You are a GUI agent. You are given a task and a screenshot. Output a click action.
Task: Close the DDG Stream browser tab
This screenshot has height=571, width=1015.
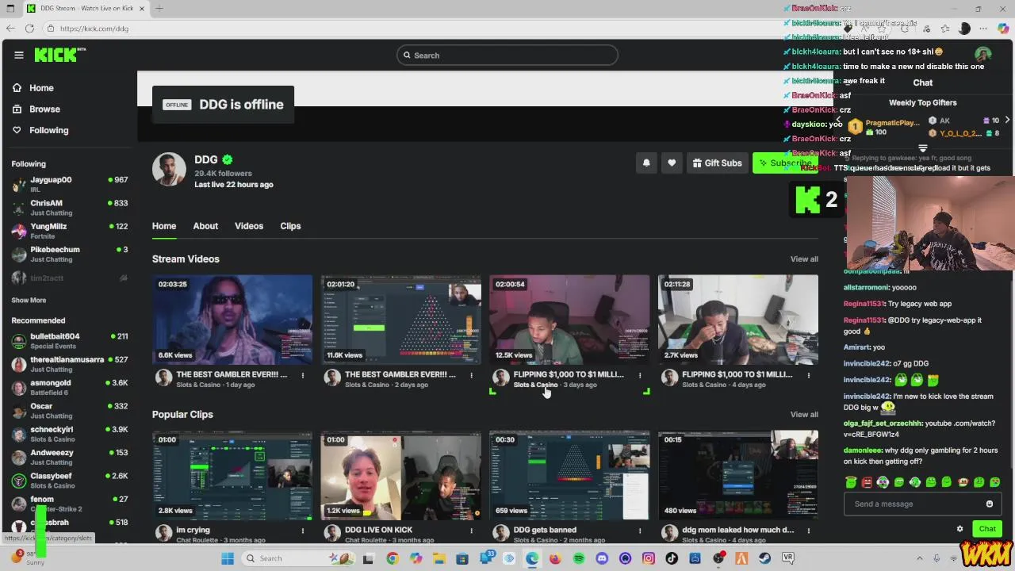(143, 9)
